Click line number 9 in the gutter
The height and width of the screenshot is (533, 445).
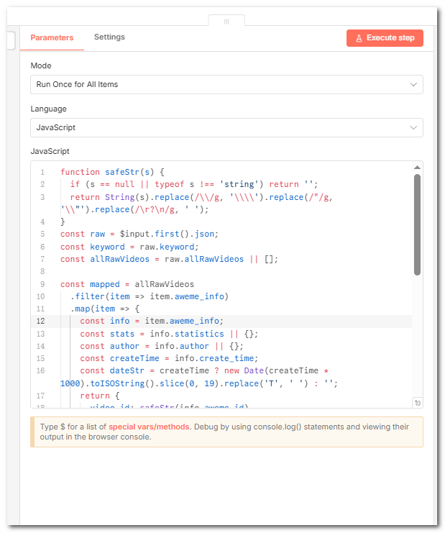[x=42, y=284]
